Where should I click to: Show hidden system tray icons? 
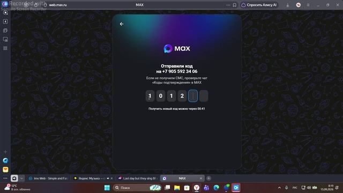pyautogui.click(x=279, y=188)
